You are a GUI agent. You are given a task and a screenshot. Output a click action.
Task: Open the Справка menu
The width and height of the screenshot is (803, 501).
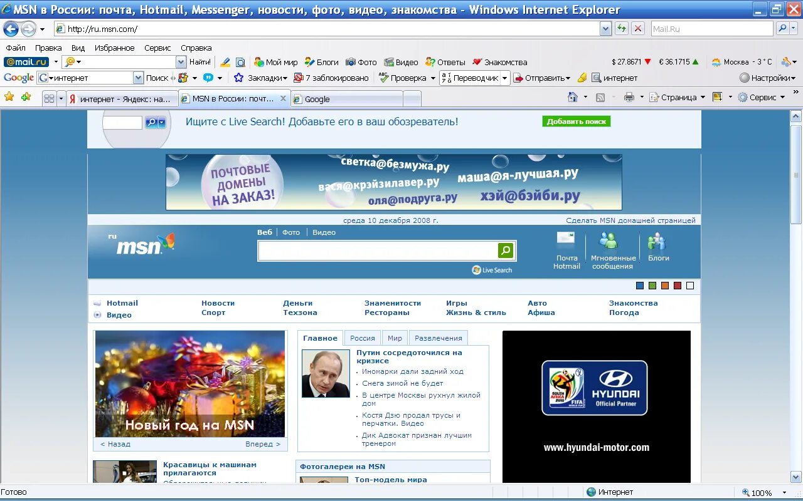point(196,48)
